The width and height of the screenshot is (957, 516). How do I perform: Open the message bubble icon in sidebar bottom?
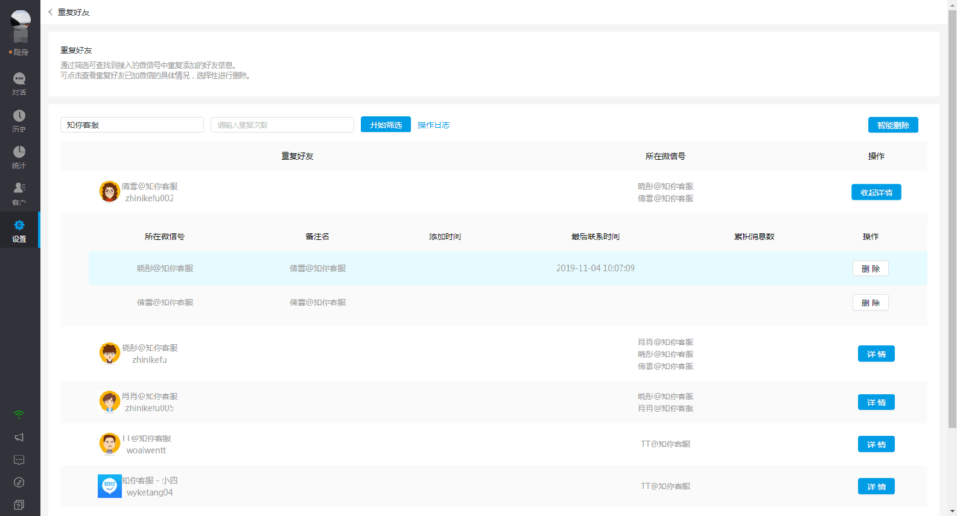19,460
